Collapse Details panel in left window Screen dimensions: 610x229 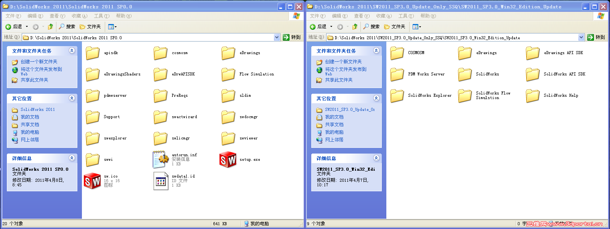point(72,158)
